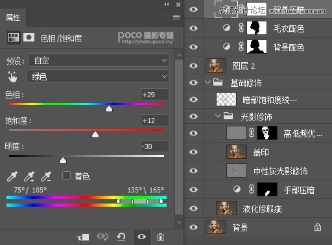Hide the 基础修饰 group
Screen dimensions: 332x245
pyautogui.click(x=193, y=82)
